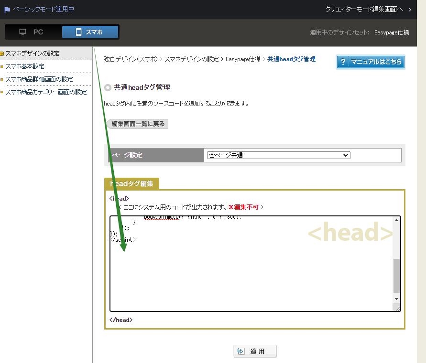
Task: Open スマホデザインの設定 in sidebar
Action: pyautogui.click(x=33, y=53)
